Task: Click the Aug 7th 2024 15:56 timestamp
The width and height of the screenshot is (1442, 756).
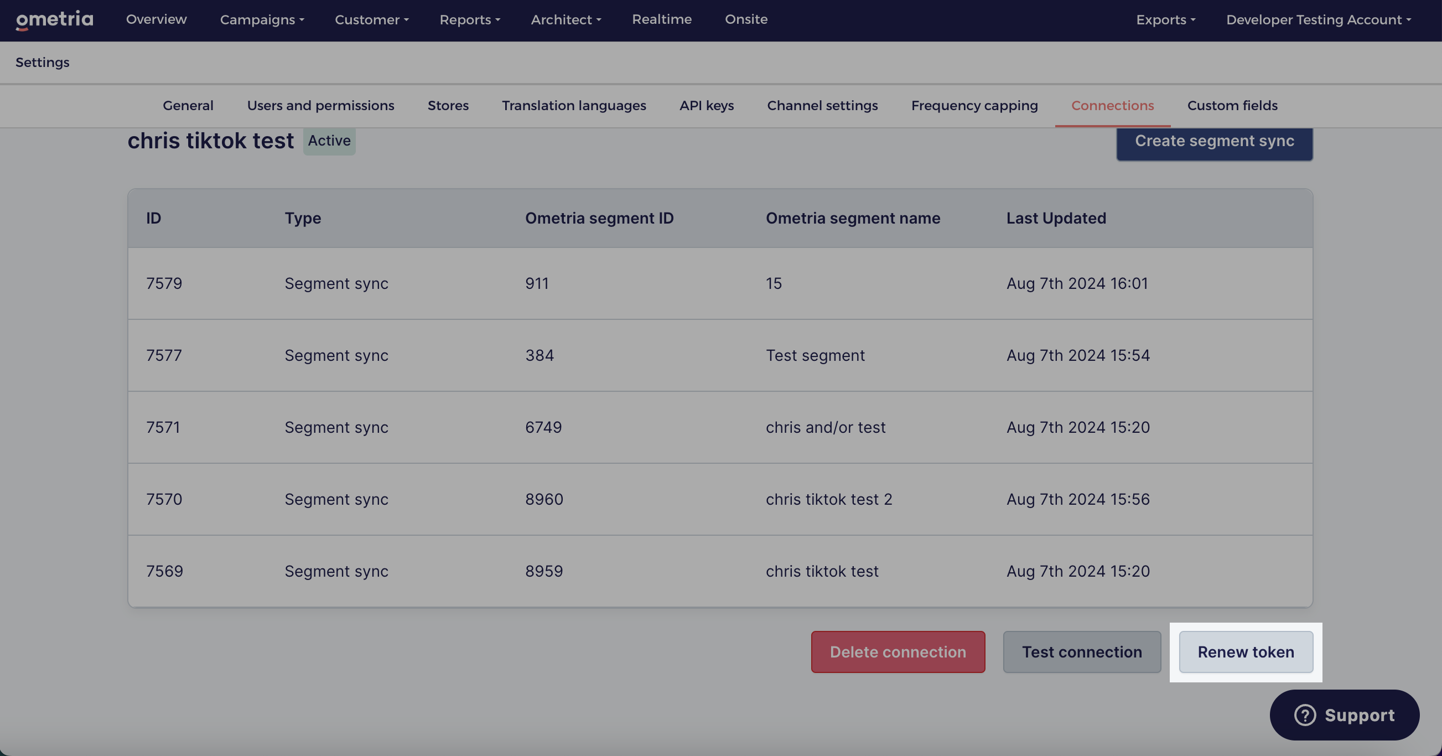Action: coord(1077,499)
